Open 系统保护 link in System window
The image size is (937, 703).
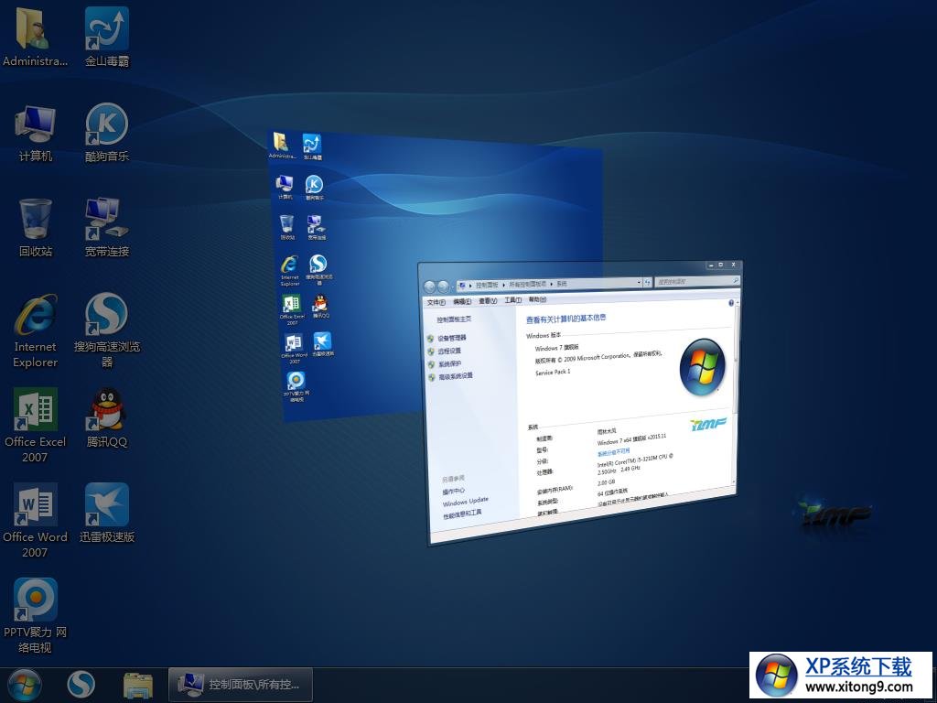(x=450, y=364)
